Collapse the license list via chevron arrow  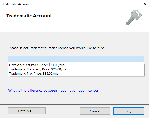[142, 59]
